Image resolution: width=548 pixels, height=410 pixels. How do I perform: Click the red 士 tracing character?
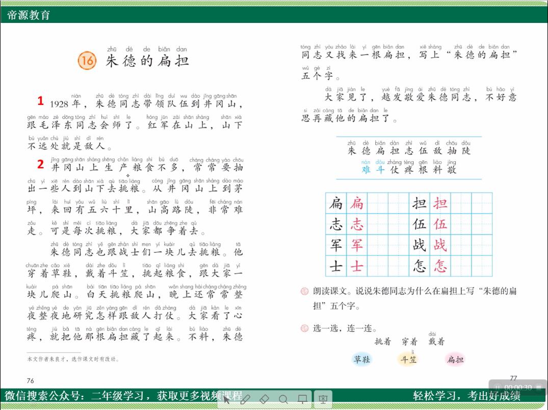coord(357,266)
